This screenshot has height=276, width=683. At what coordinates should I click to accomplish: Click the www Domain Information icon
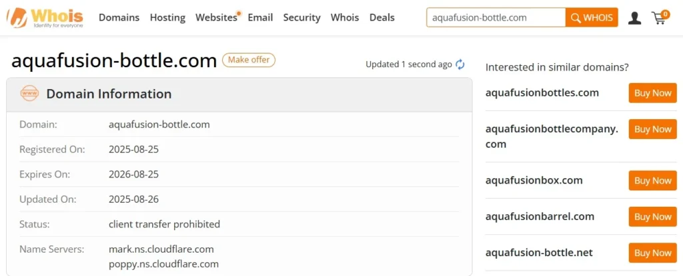[x=29, y=94]
